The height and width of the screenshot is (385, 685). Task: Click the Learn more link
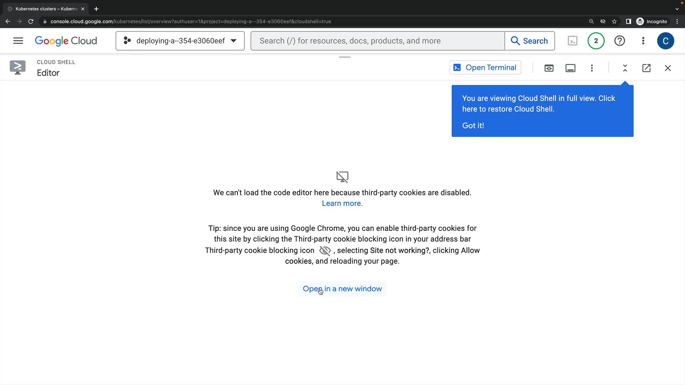[x=342, y=203]
